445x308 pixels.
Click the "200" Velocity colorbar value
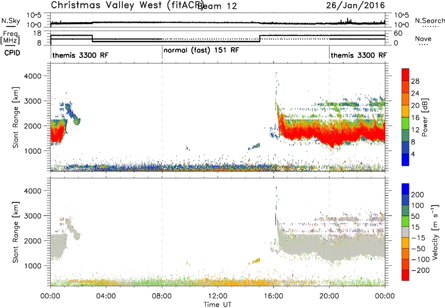click(418, 195)
